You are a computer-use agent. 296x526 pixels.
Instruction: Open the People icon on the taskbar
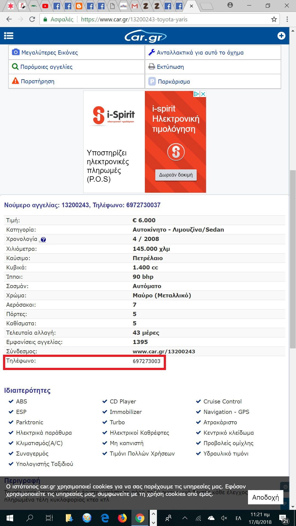tap(168, 518)
